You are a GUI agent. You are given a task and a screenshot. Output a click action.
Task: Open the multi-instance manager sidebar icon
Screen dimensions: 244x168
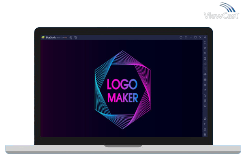click(205, 95)
